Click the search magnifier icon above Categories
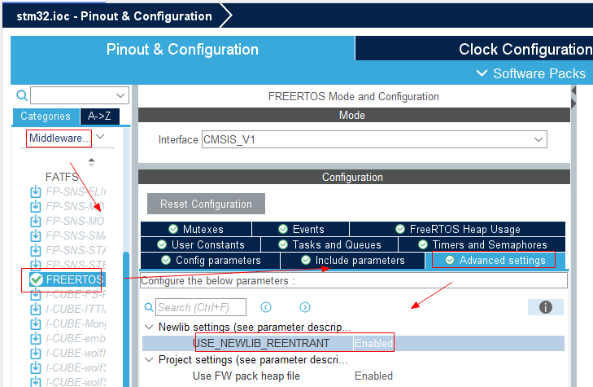Screen dimensions: 593x387 [x=22, y=95]
